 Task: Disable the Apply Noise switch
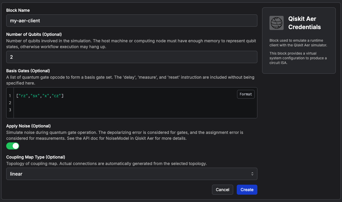pyautogui.click(x=13, y=146)
